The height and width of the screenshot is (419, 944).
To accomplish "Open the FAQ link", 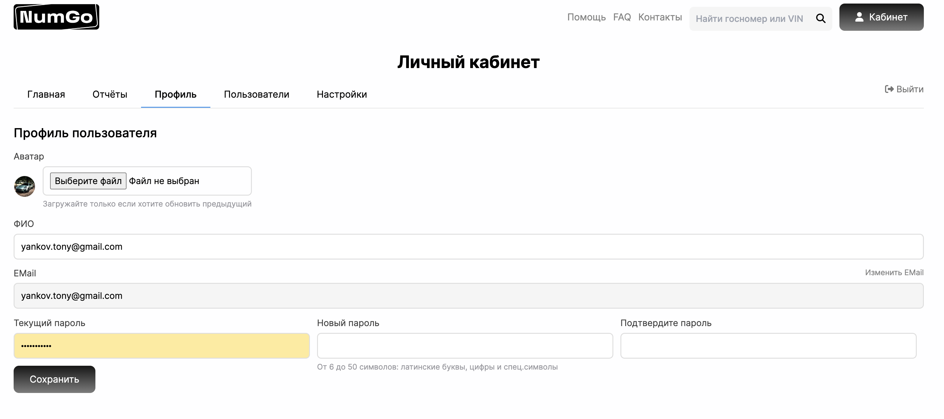I will tap(622, 17).
